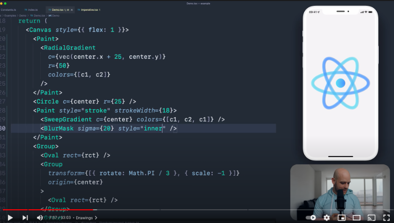Click the opening Paint tag on line 20
Viewport: 394px width, 223px height.
(46, 39)
